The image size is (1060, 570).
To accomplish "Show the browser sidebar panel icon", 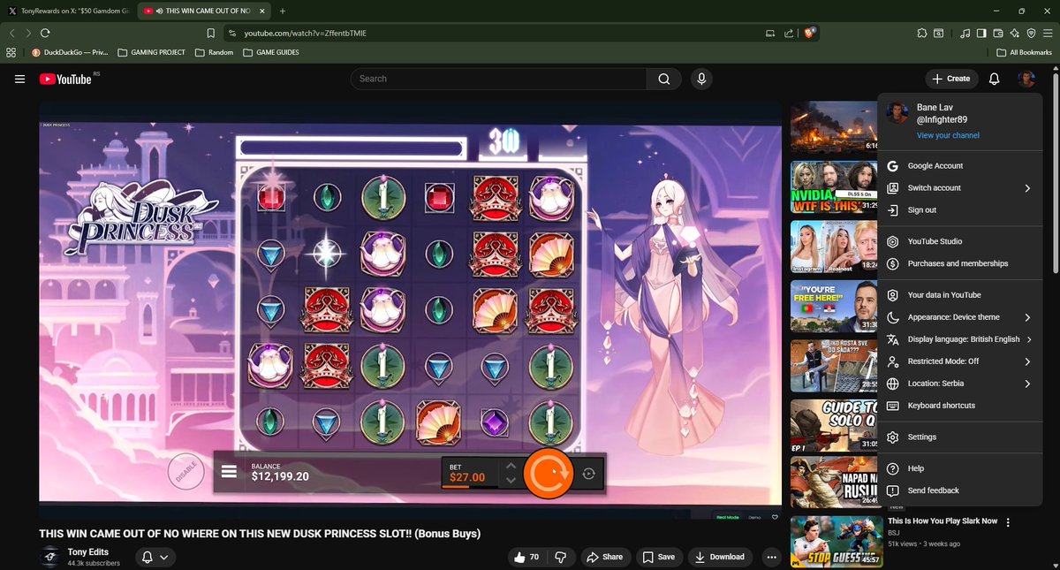I will [981, 33].
